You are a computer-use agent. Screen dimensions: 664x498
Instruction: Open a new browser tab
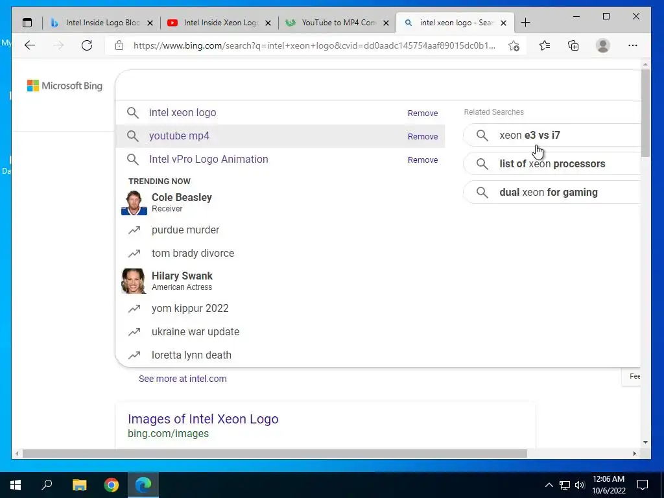pos(525,23)
